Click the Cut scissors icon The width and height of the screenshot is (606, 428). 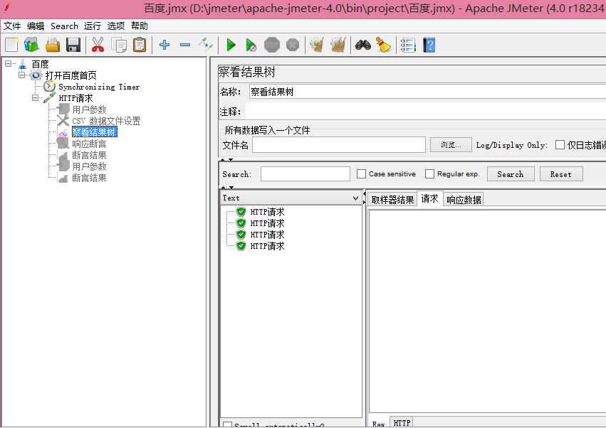[98, 46]
